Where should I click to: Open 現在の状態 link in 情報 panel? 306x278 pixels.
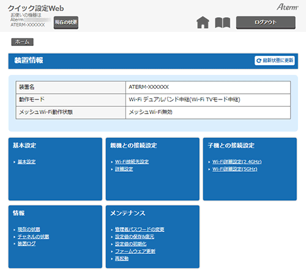click(29, 230)
